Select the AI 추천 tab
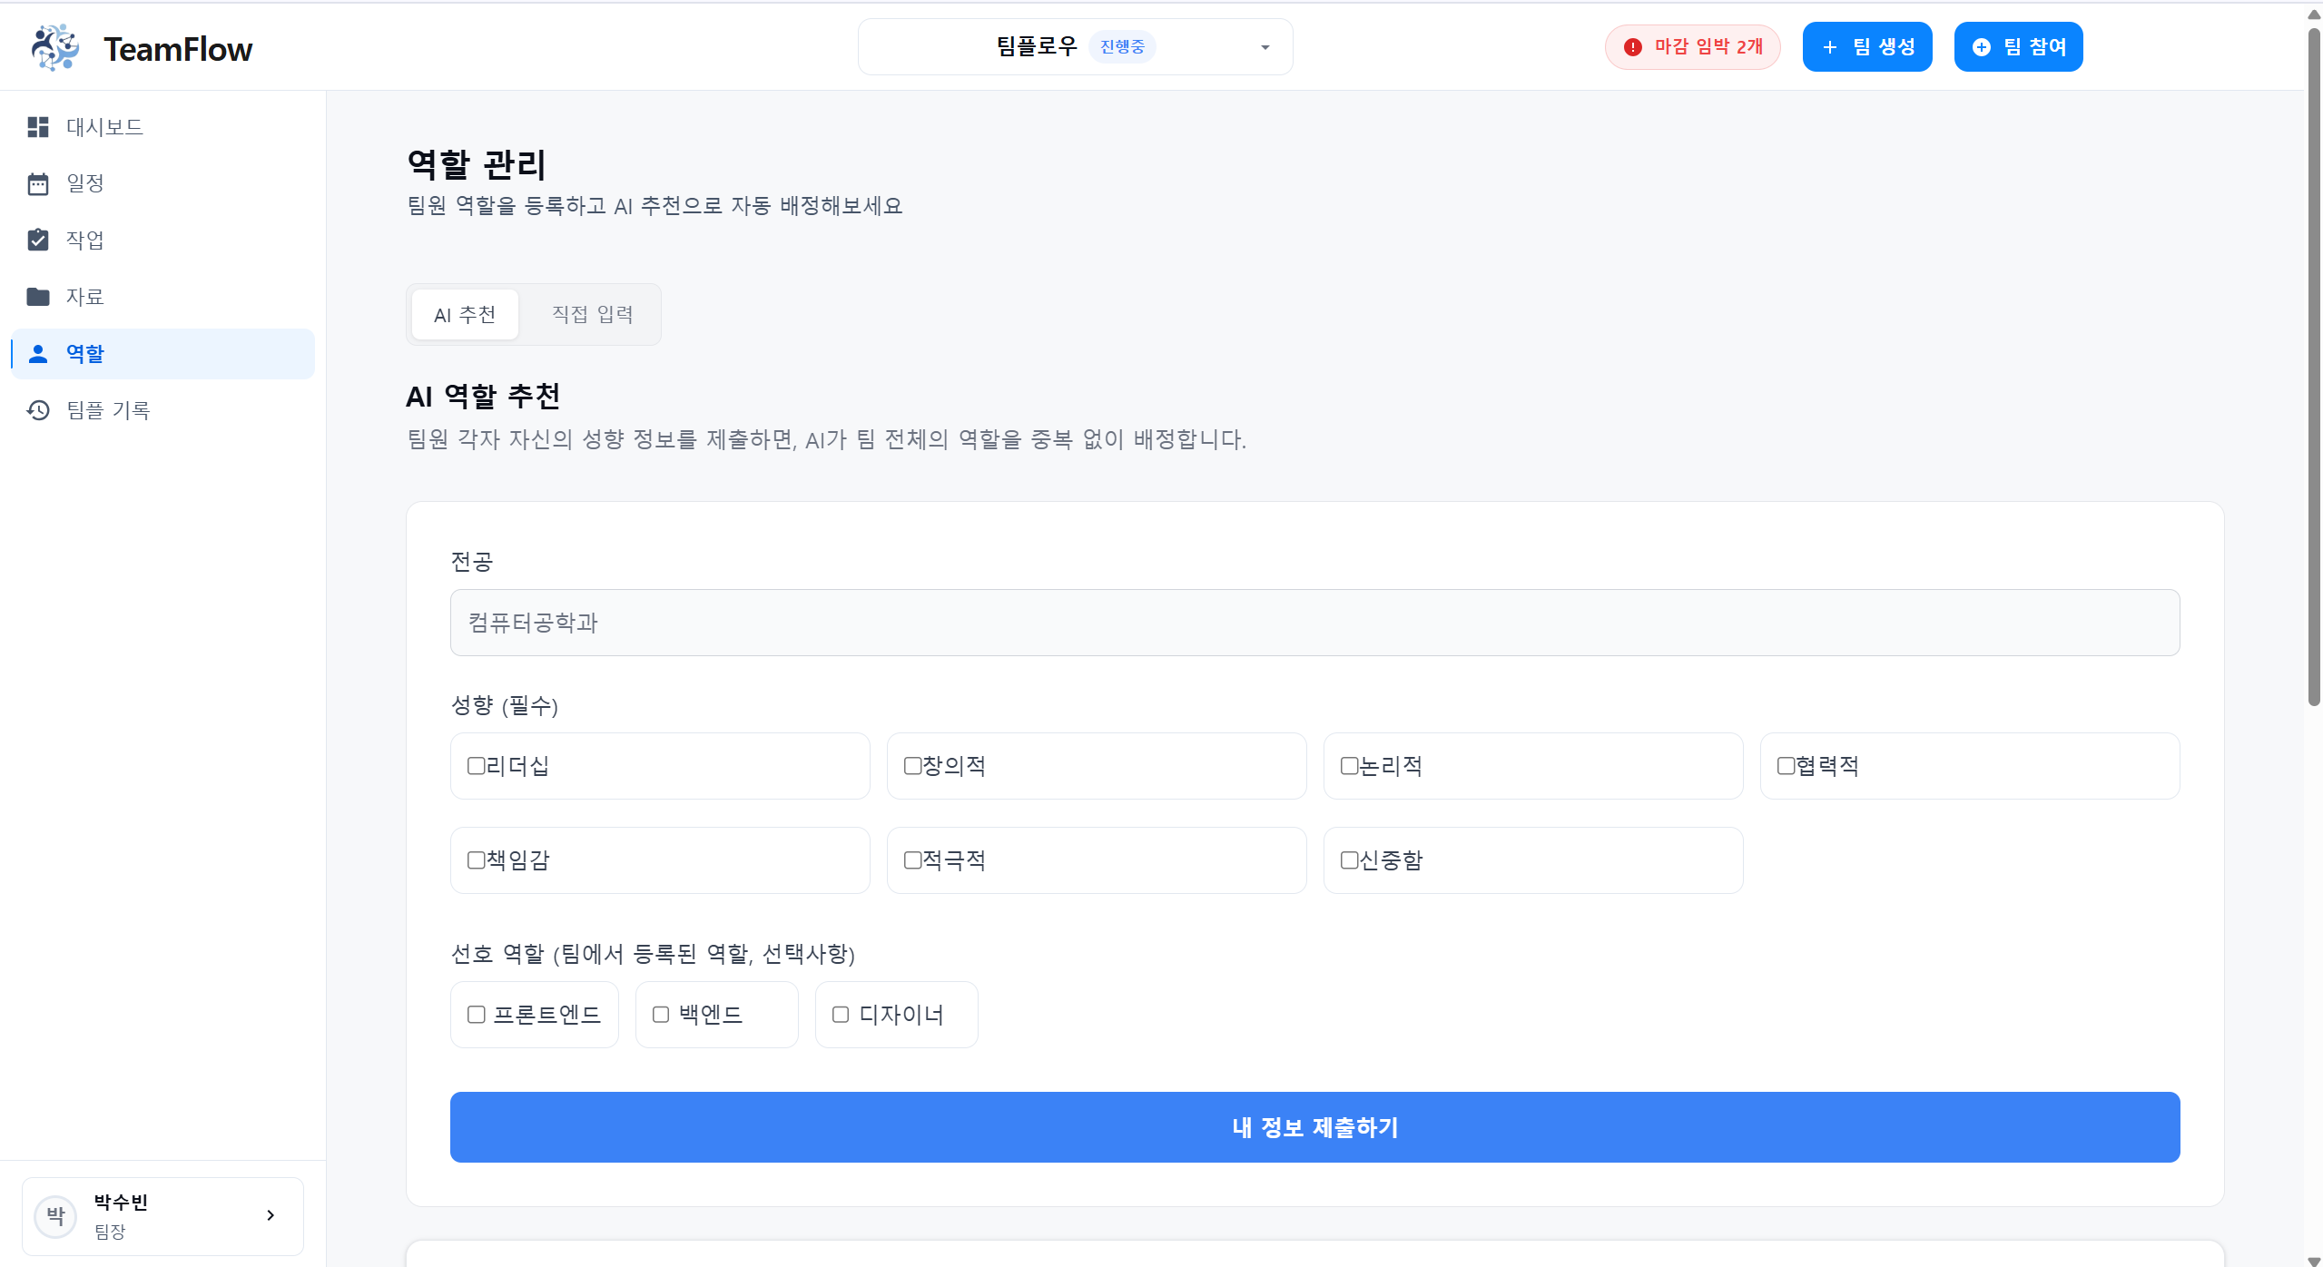Image resolution: width=2323 pixels, height=1267 pixels. coord(464,314)
